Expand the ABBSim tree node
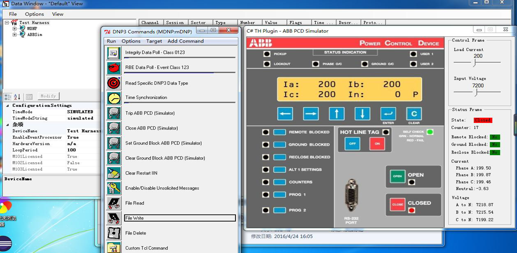The width and height of the screenshot is (517, 253). coord(15,35)
